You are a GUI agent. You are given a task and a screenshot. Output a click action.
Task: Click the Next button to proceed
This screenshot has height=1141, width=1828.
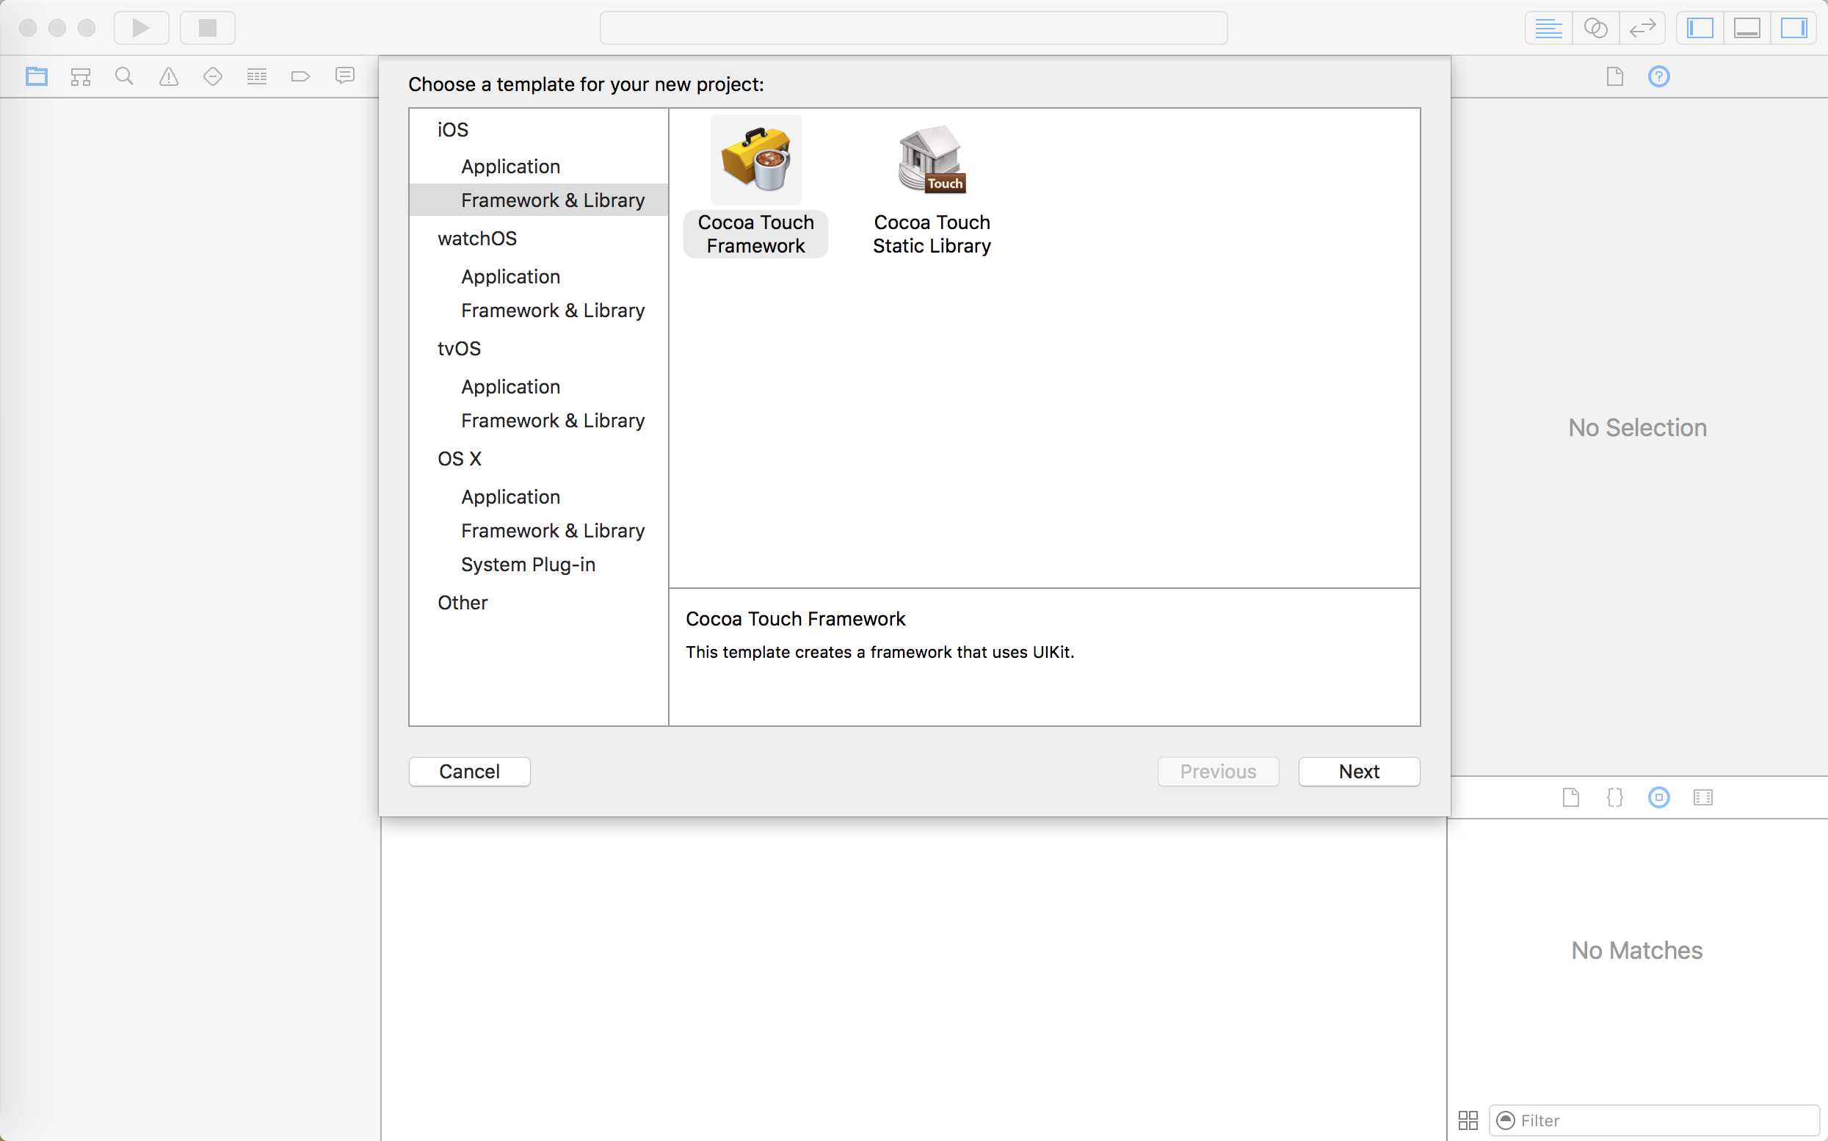coord(1359,772)
